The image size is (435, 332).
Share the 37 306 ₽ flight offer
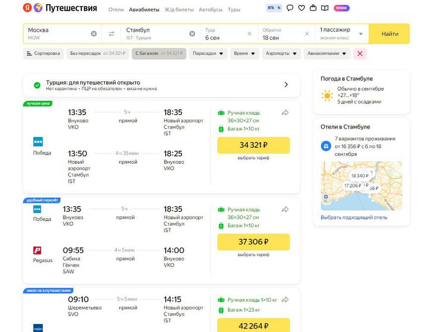tap(285, 209)
